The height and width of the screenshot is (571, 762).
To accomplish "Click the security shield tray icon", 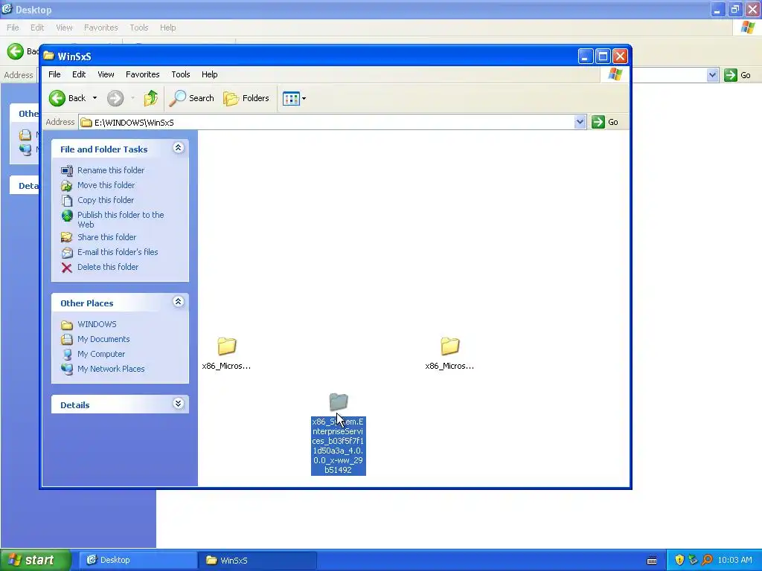I will pos(679,561).
